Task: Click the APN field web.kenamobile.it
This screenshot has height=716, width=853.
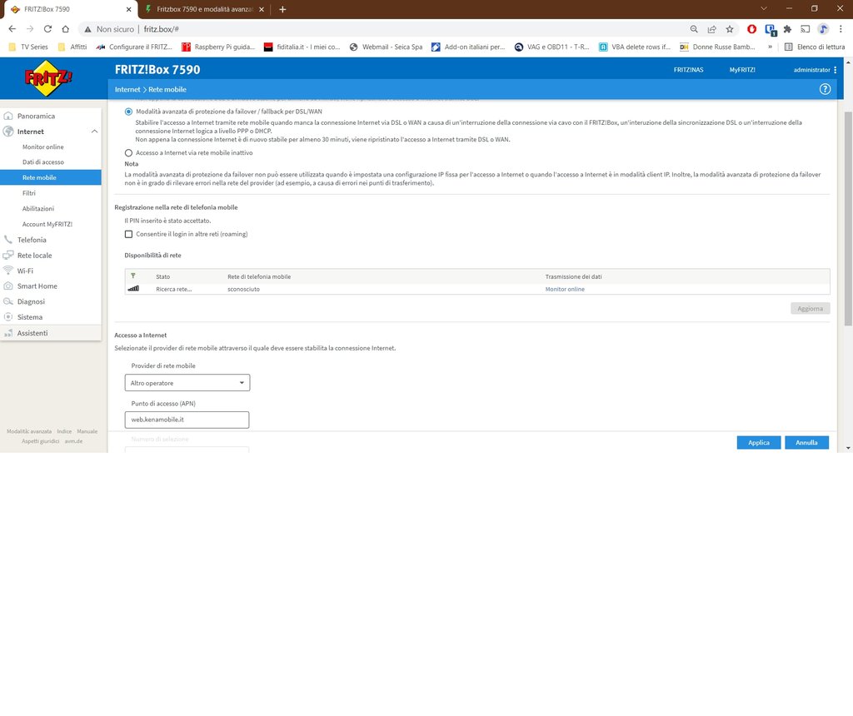Action: pyautogui.click(x=187, y=420)
